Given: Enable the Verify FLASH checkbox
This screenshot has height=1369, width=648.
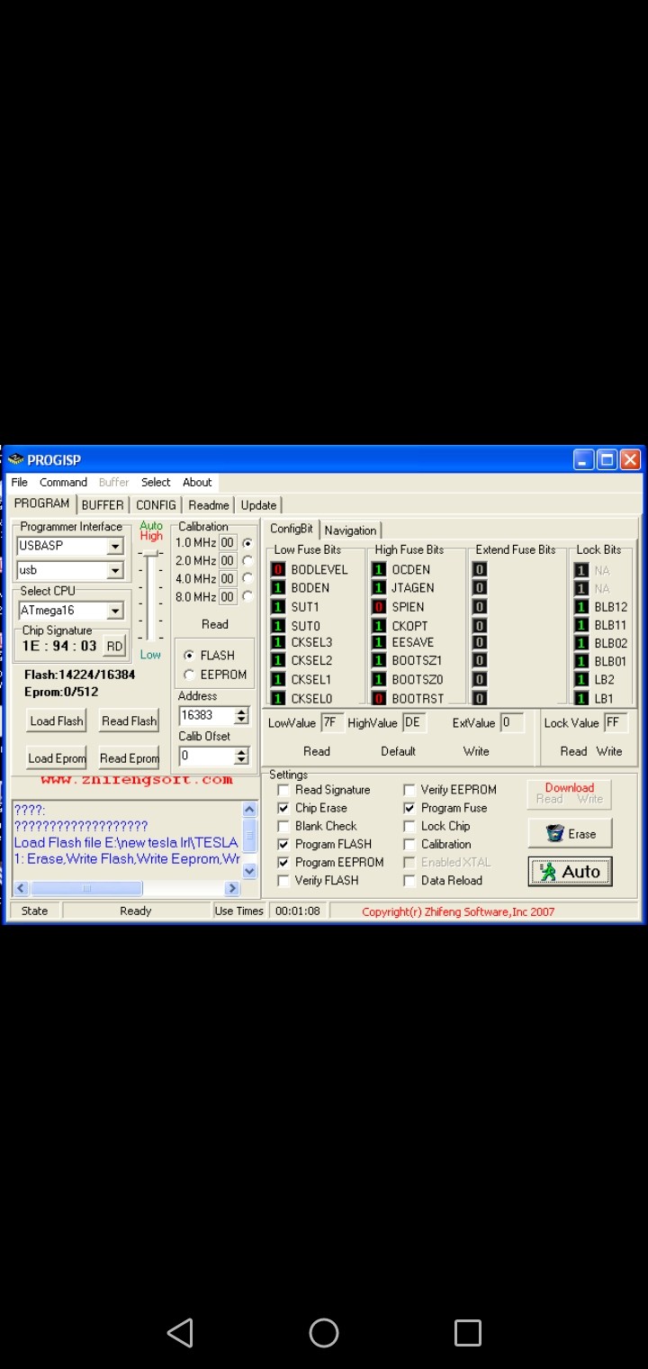Looking at the screenshot, I should [x=283, y=881].
